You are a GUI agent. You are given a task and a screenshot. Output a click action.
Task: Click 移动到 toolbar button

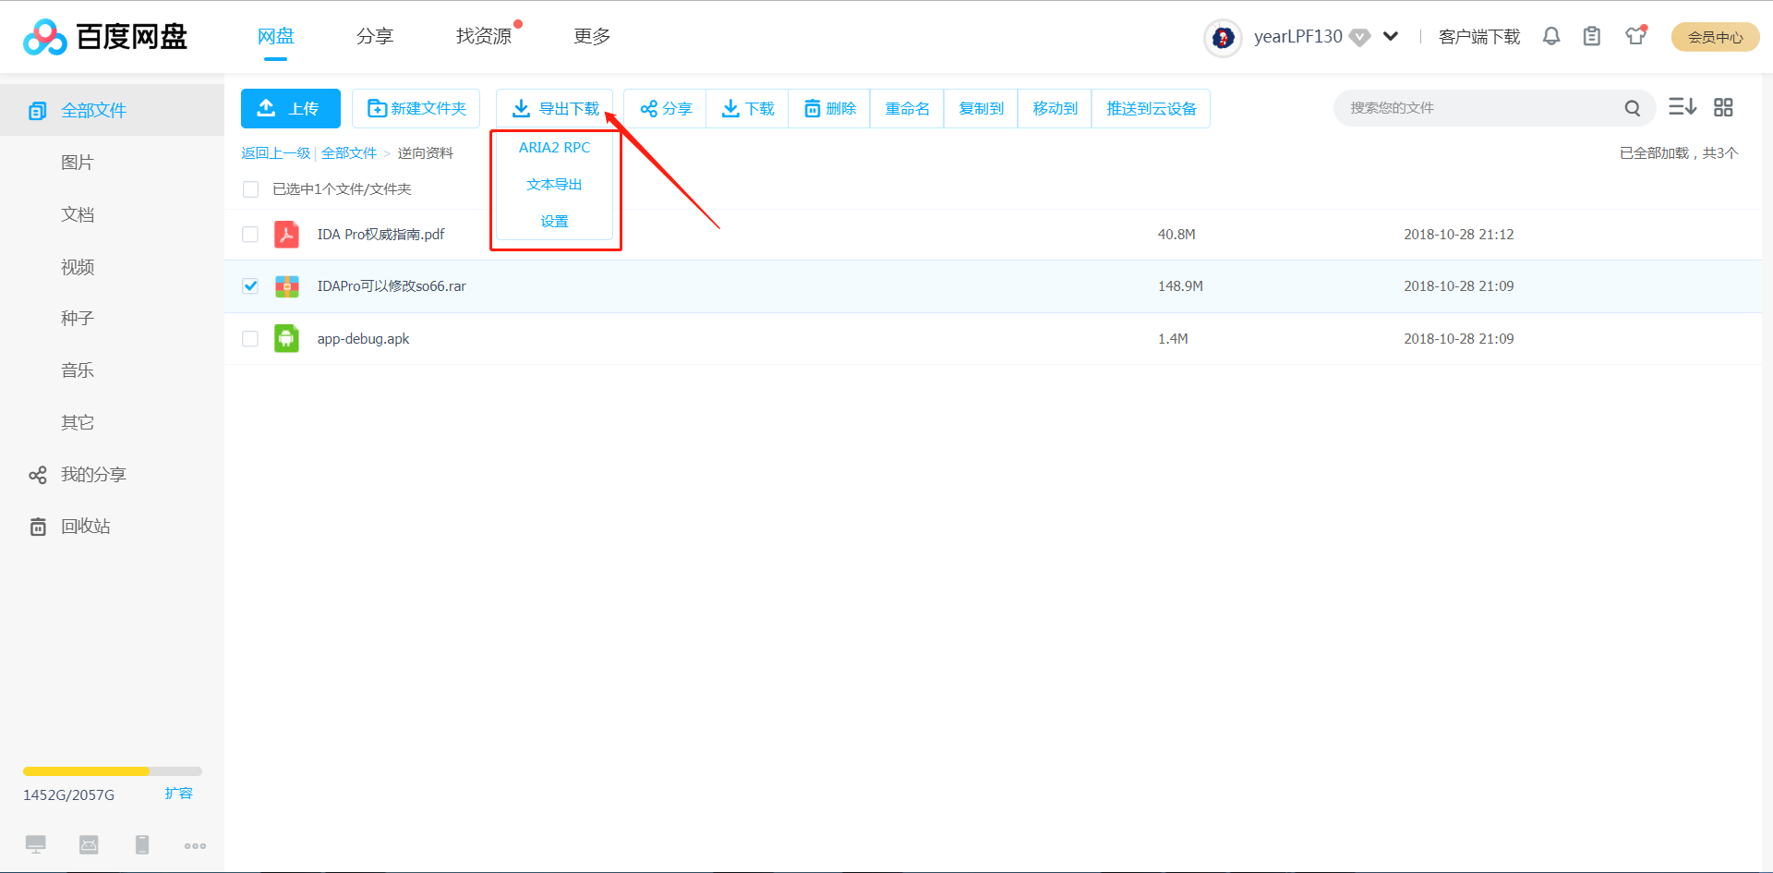point(1055,109)
